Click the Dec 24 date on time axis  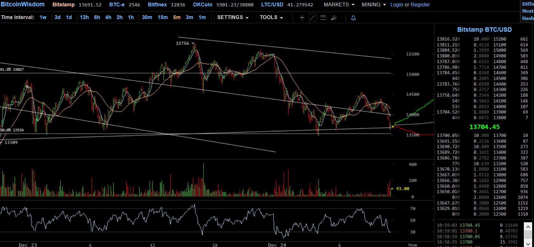coord(277,245)
